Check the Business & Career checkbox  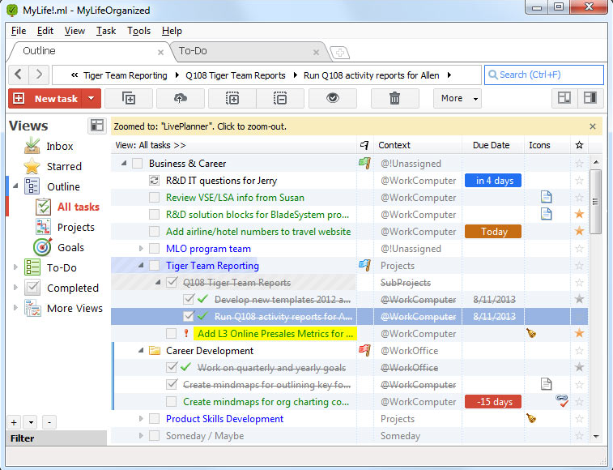137,163
